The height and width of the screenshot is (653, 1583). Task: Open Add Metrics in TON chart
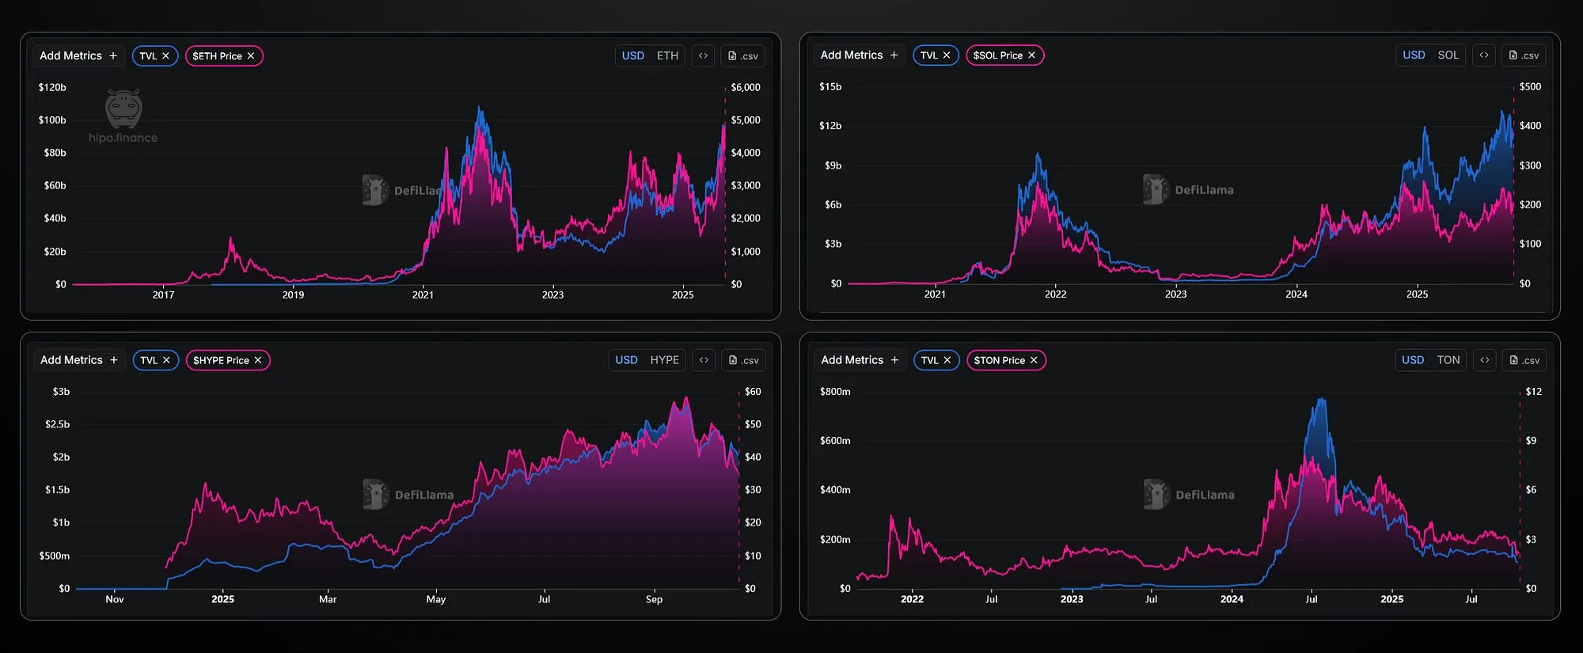point(860,360)
